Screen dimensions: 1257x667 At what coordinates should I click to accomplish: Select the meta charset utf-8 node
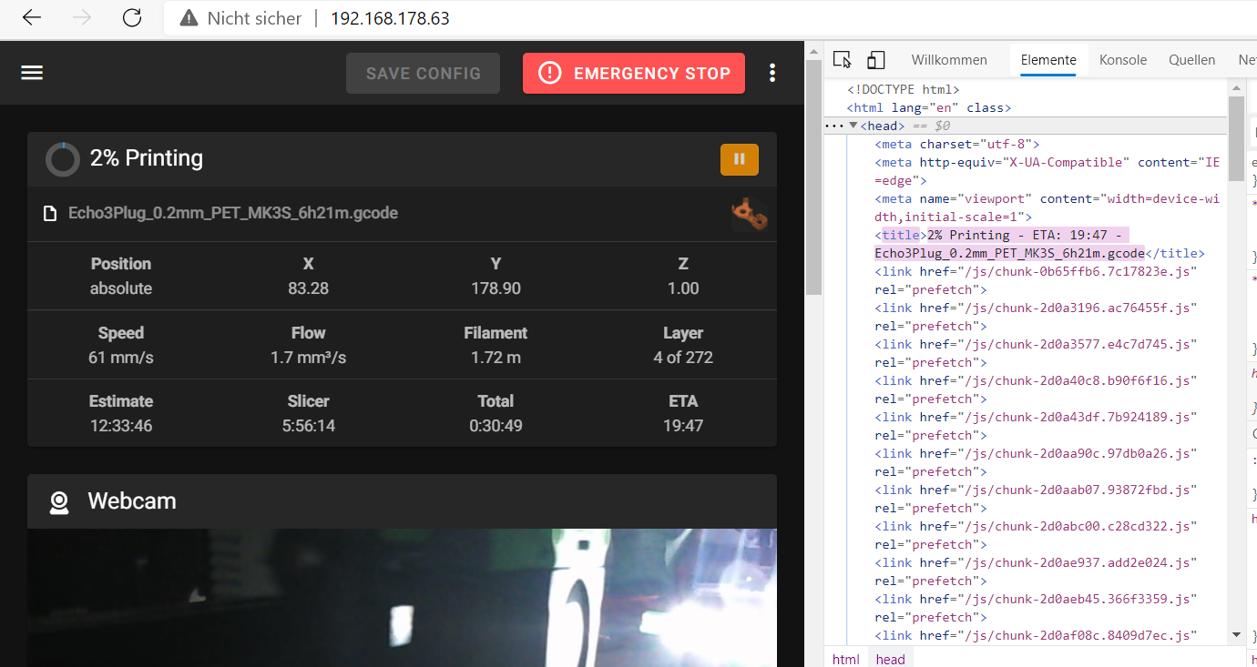[957, 144]
